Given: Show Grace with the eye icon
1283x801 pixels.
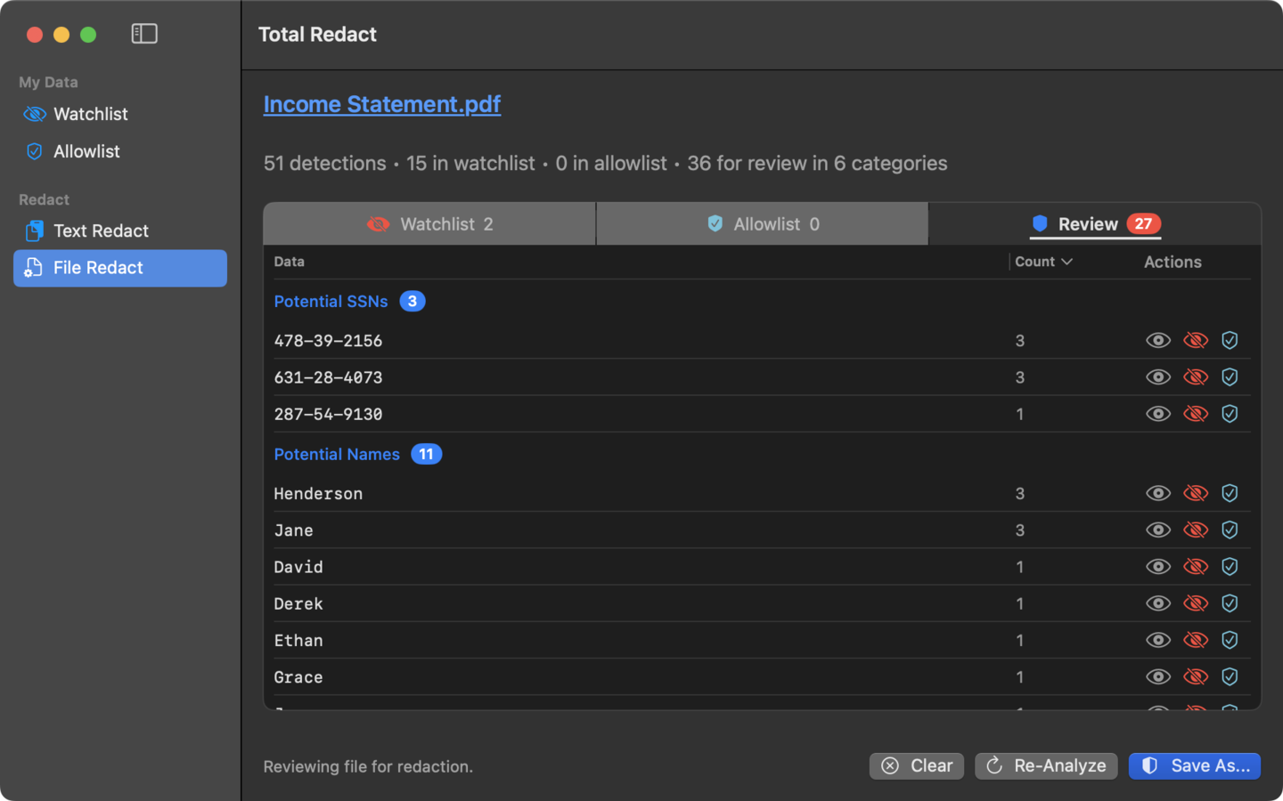Looking at the screenshot, I should (1157, 677).
